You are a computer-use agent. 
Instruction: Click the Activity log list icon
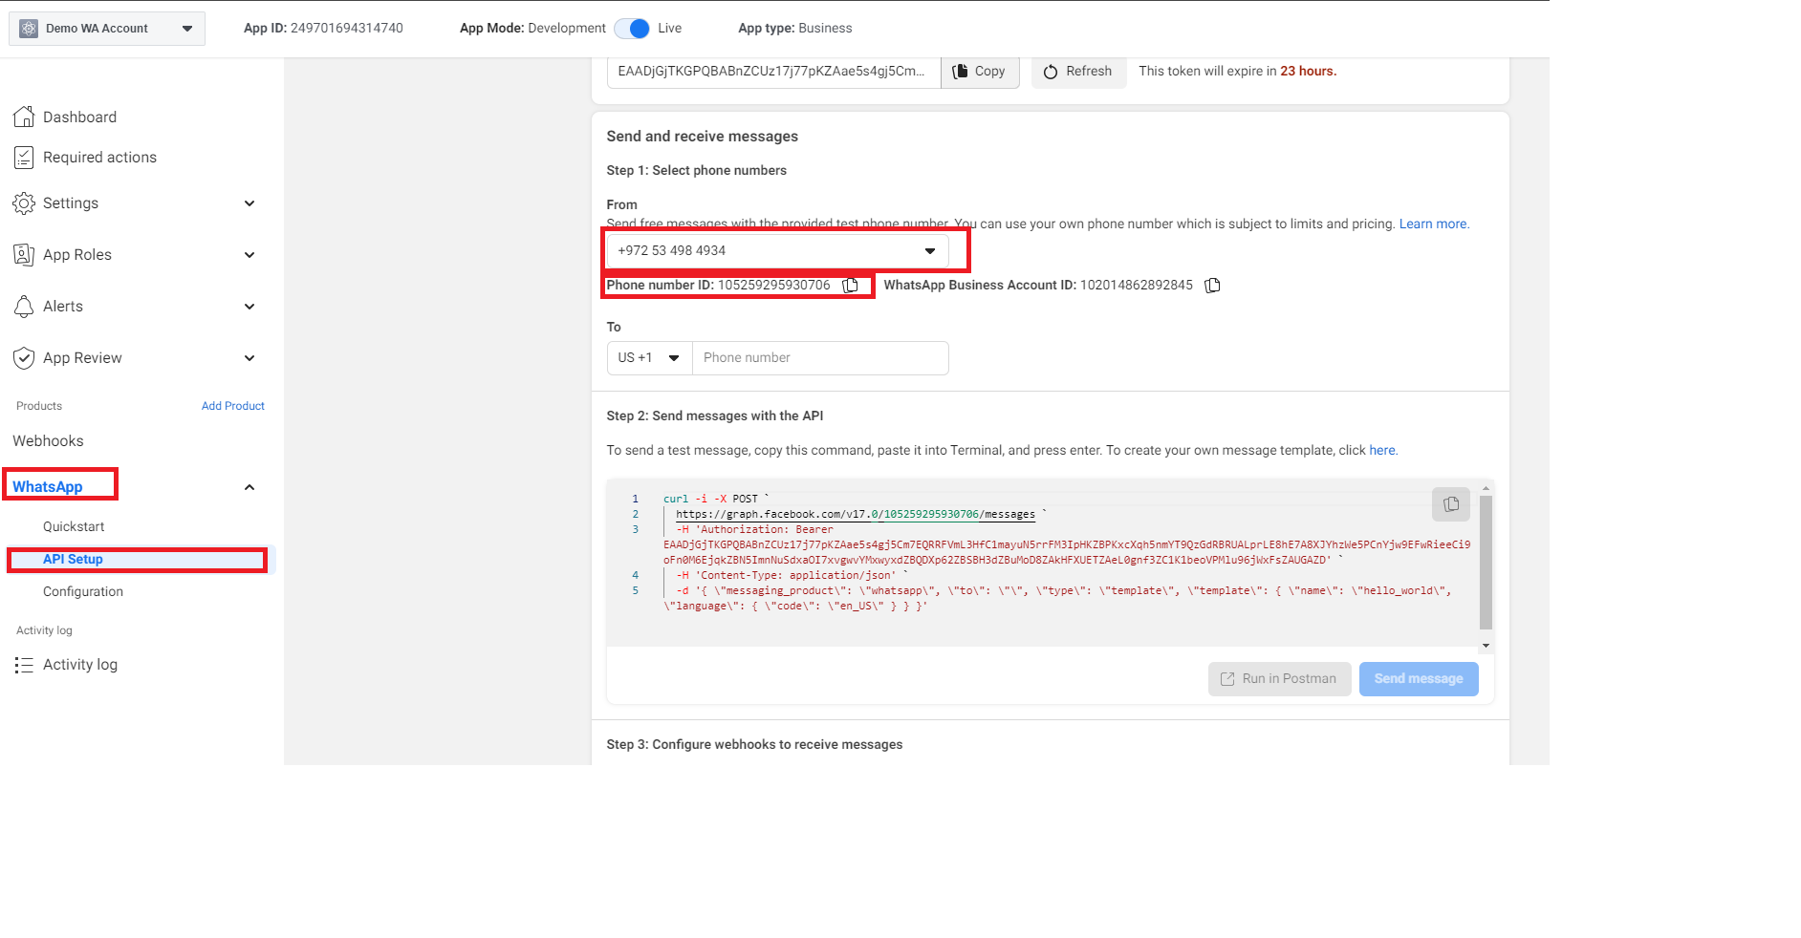(x=24, y=665)
